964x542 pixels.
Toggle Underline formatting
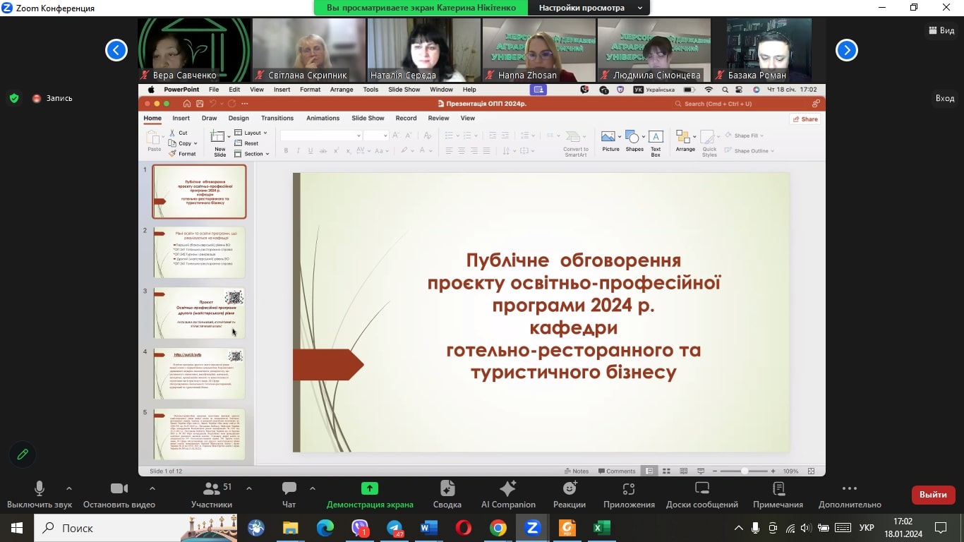311,150
